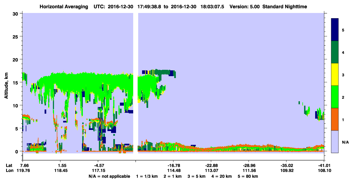Click legend text '4 = 20 km'
The image size is (360, 184).
click(x=221, y=176)
